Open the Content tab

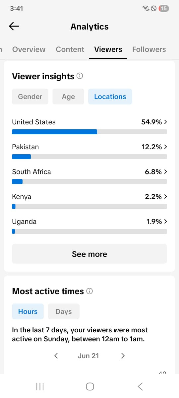pyautogui.click(x=70, y=49)
